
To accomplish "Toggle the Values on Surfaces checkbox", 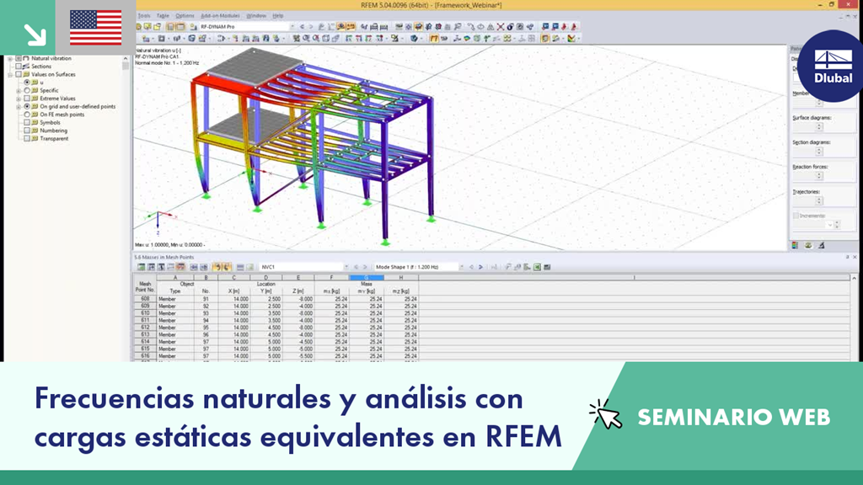I will (x=19, y=74).
